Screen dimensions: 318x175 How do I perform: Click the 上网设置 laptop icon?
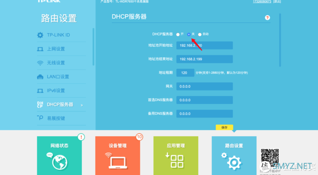click(x=40, y=49)
